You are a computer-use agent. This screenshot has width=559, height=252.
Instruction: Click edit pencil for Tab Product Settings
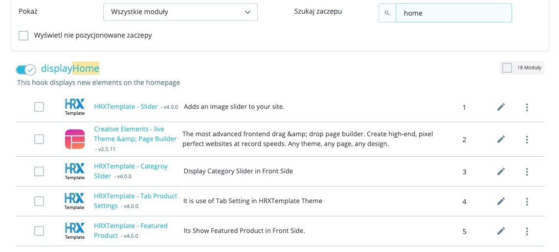pyautogui.click(x=501, y=201)
